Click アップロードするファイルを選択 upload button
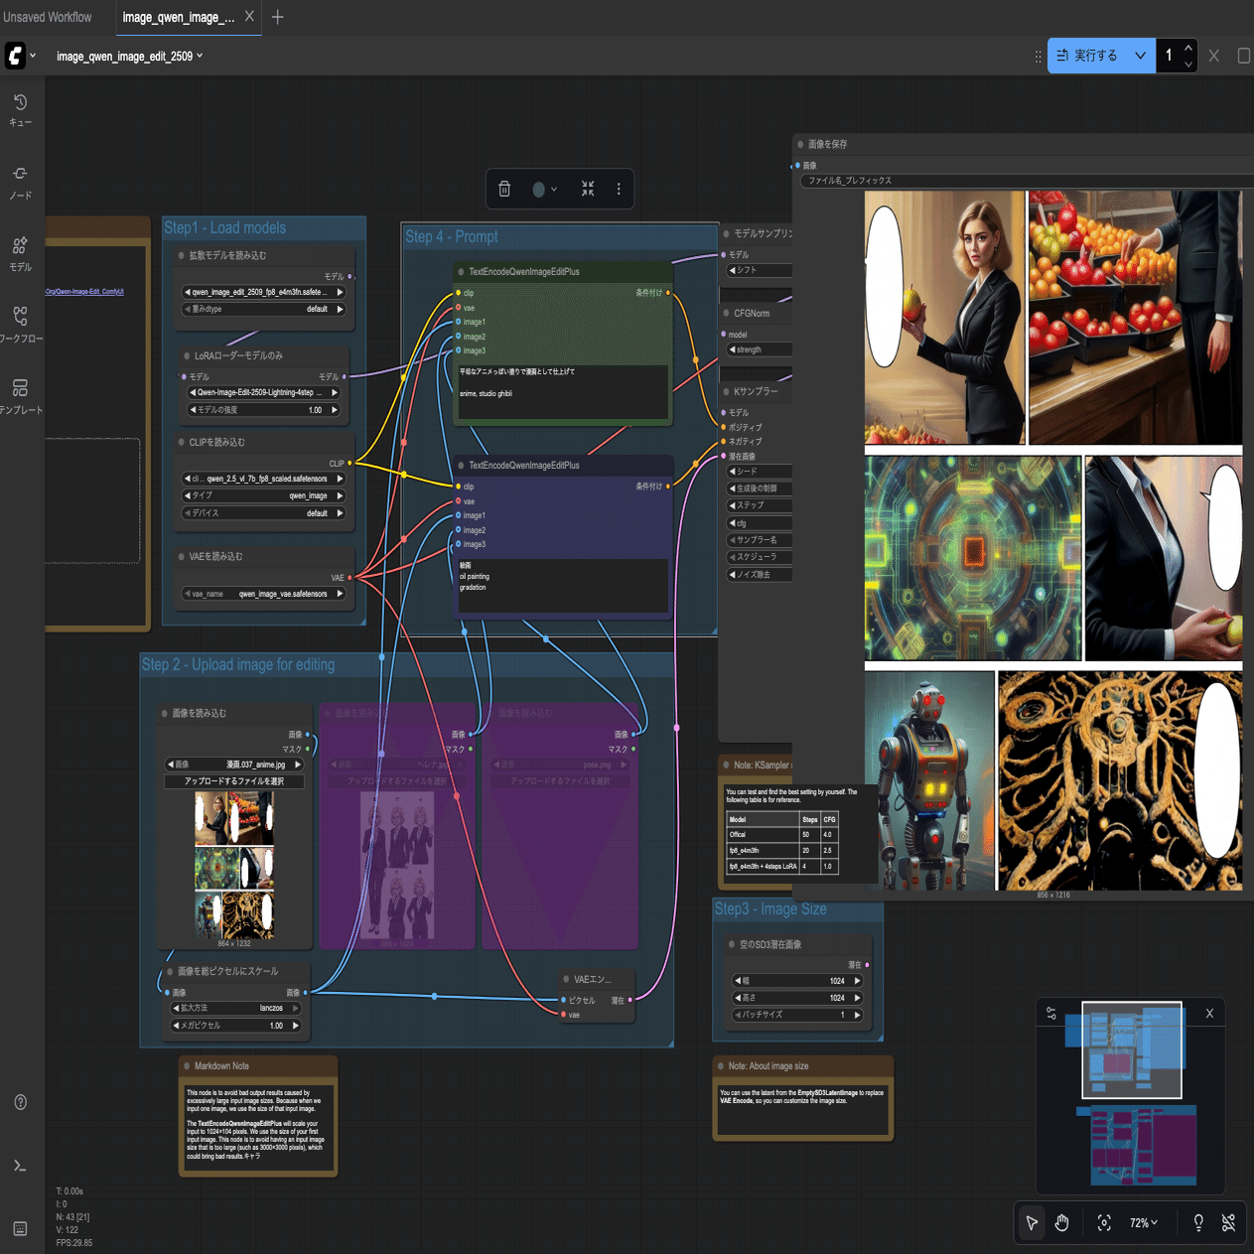Viewport: 1254px width, 1254px height. tap(234, 781)
